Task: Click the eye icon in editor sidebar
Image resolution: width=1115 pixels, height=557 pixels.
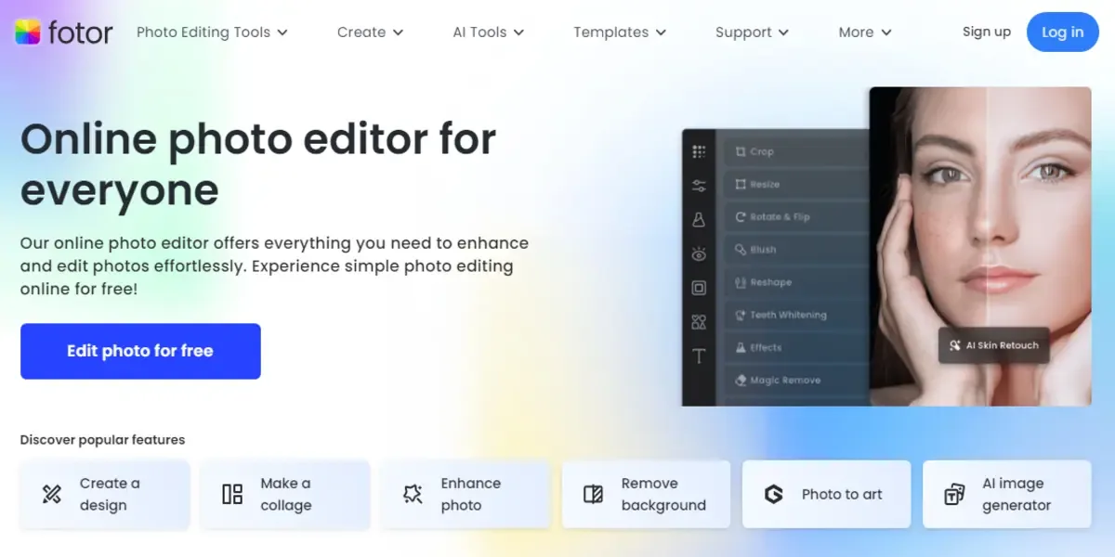Action: point(699,253)
